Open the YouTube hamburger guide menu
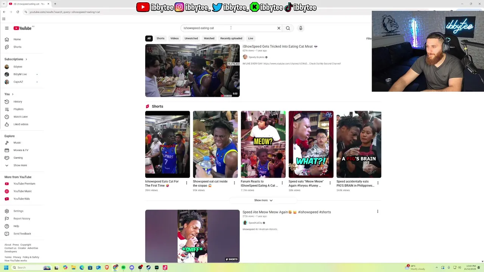Image resolution: width=484 pixels, height=272 pixels. [7, 28]
